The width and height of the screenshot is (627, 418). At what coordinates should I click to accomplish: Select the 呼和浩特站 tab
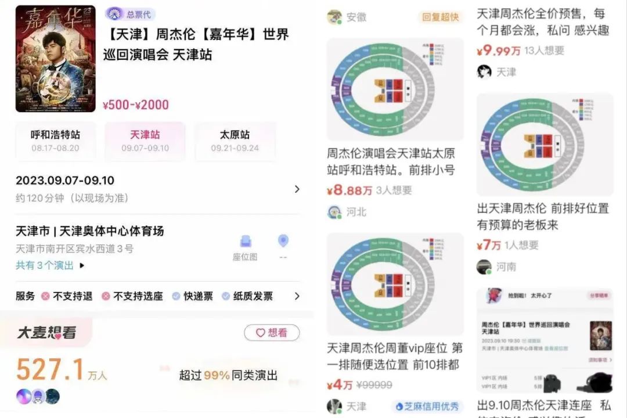point(56,141)
